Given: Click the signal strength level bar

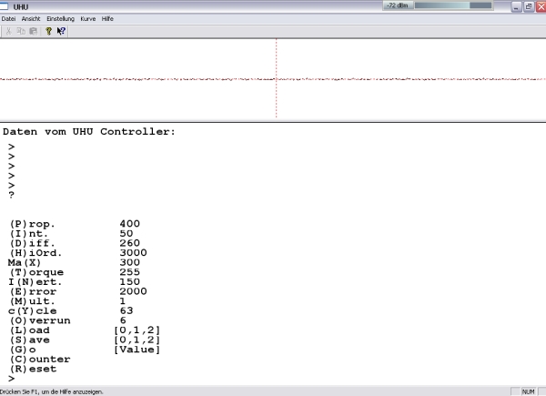Looking at the screenshot, I should 453,5.
